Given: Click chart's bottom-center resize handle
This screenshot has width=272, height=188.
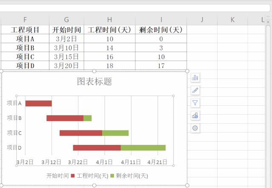Looking at the screenshot, I should pos(94,185).
